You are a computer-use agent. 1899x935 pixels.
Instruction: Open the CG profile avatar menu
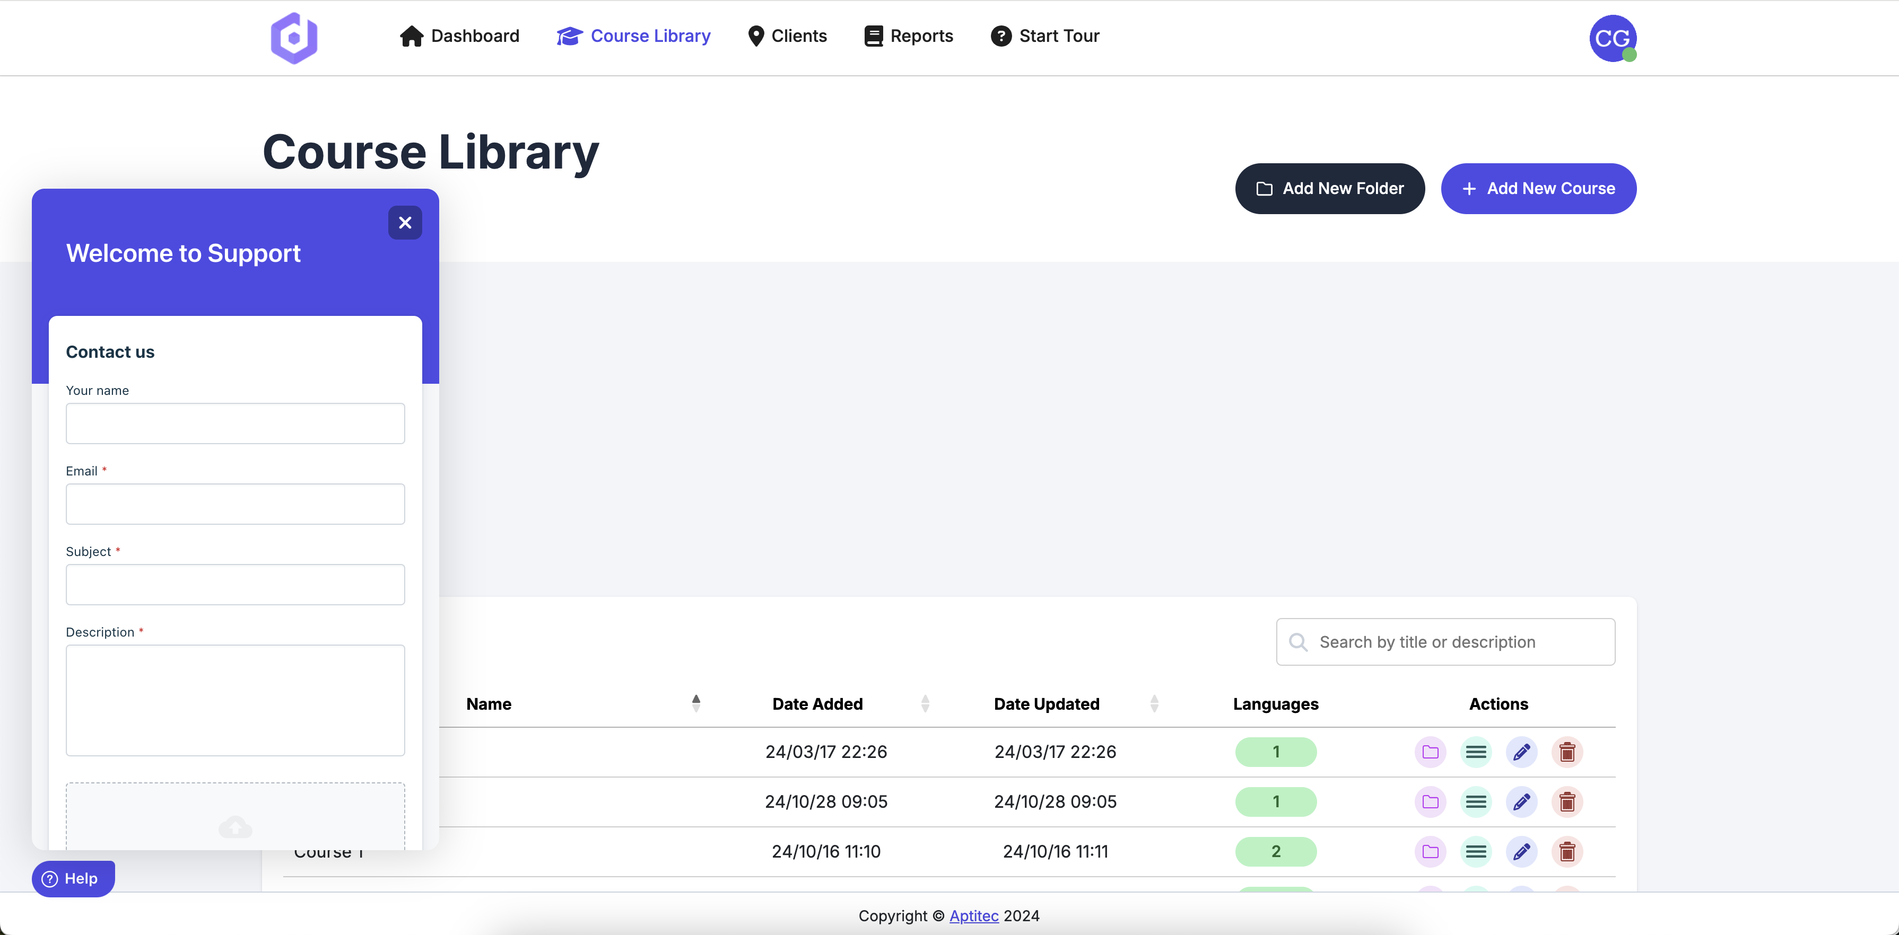tap(1613, 38)
